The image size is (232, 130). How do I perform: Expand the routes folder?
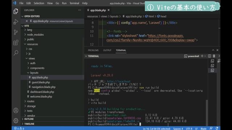[x=30, y=101]
